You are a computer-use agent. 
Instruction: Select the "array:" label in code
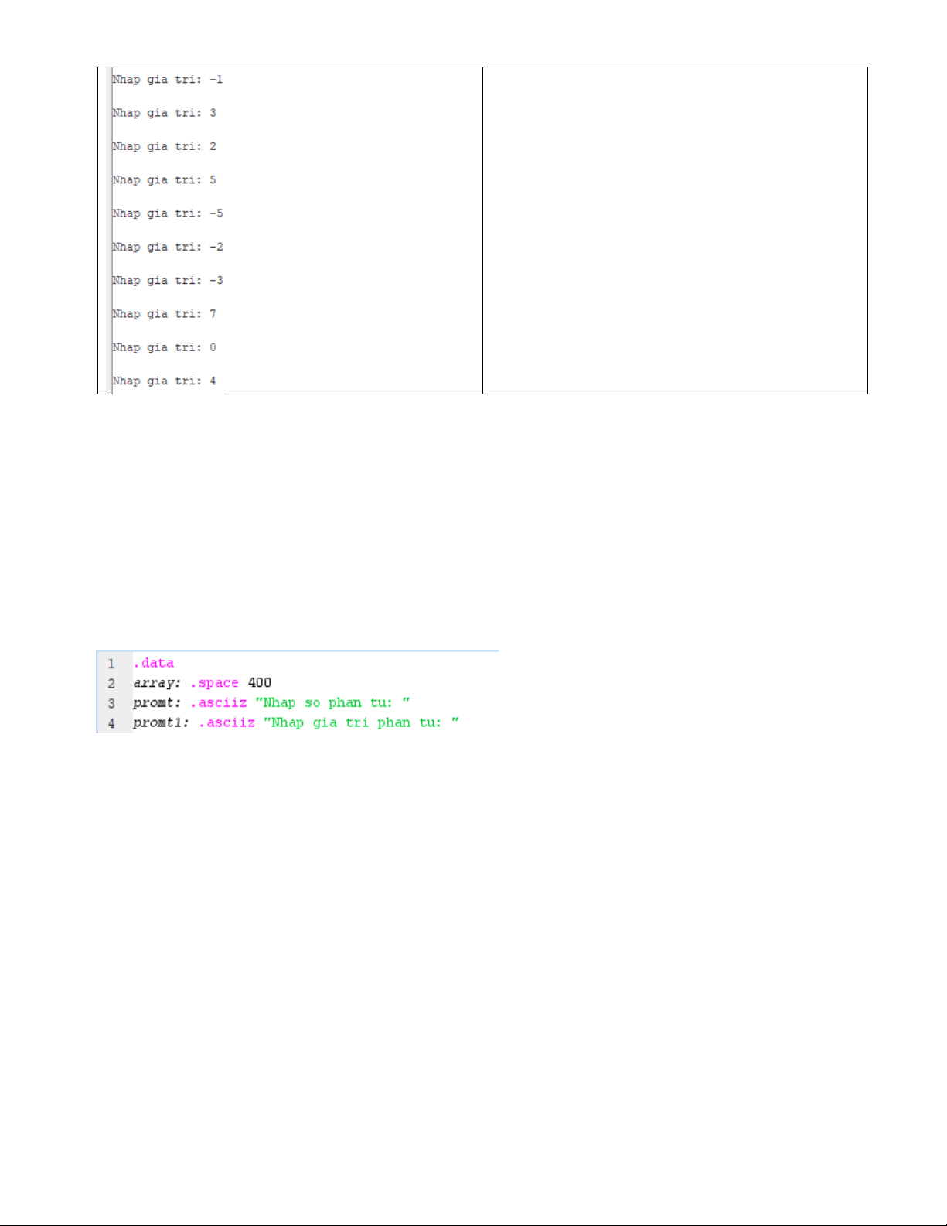157,683
